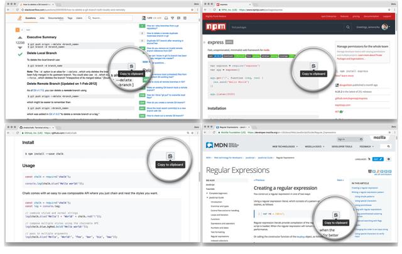Open Numbers and dates in the MDN sidebar
The height and width of the screenshot is (254, 402).
coord(219,228)
